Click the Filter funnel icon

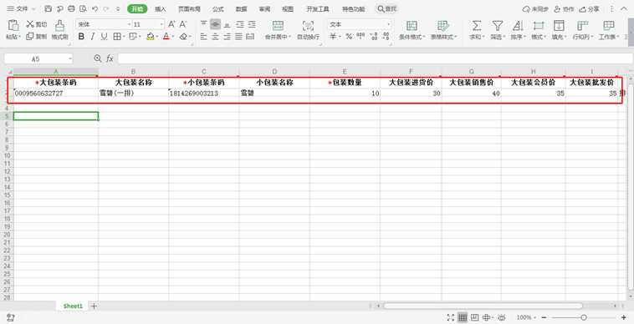click(x=498, y=25)
